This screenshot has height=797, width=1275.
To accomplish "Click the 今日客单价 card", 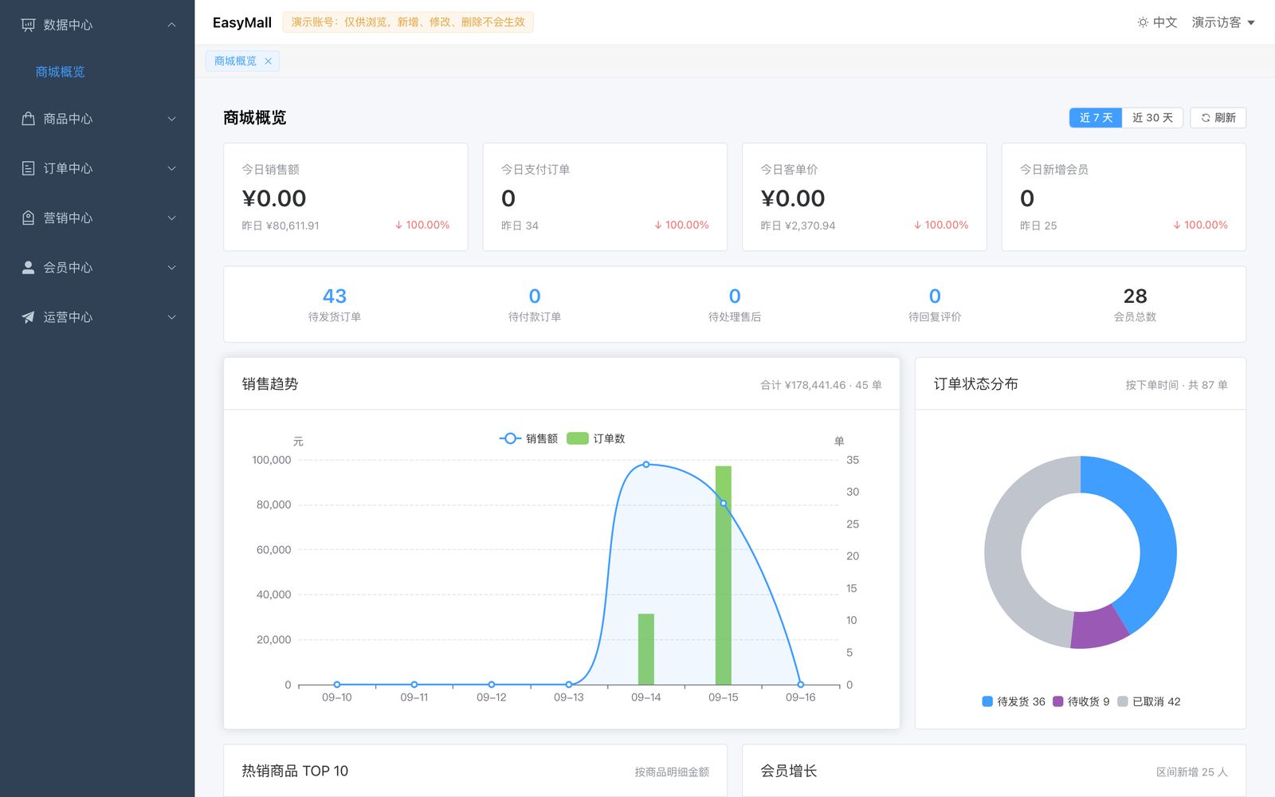I will [x=865, y=197].
